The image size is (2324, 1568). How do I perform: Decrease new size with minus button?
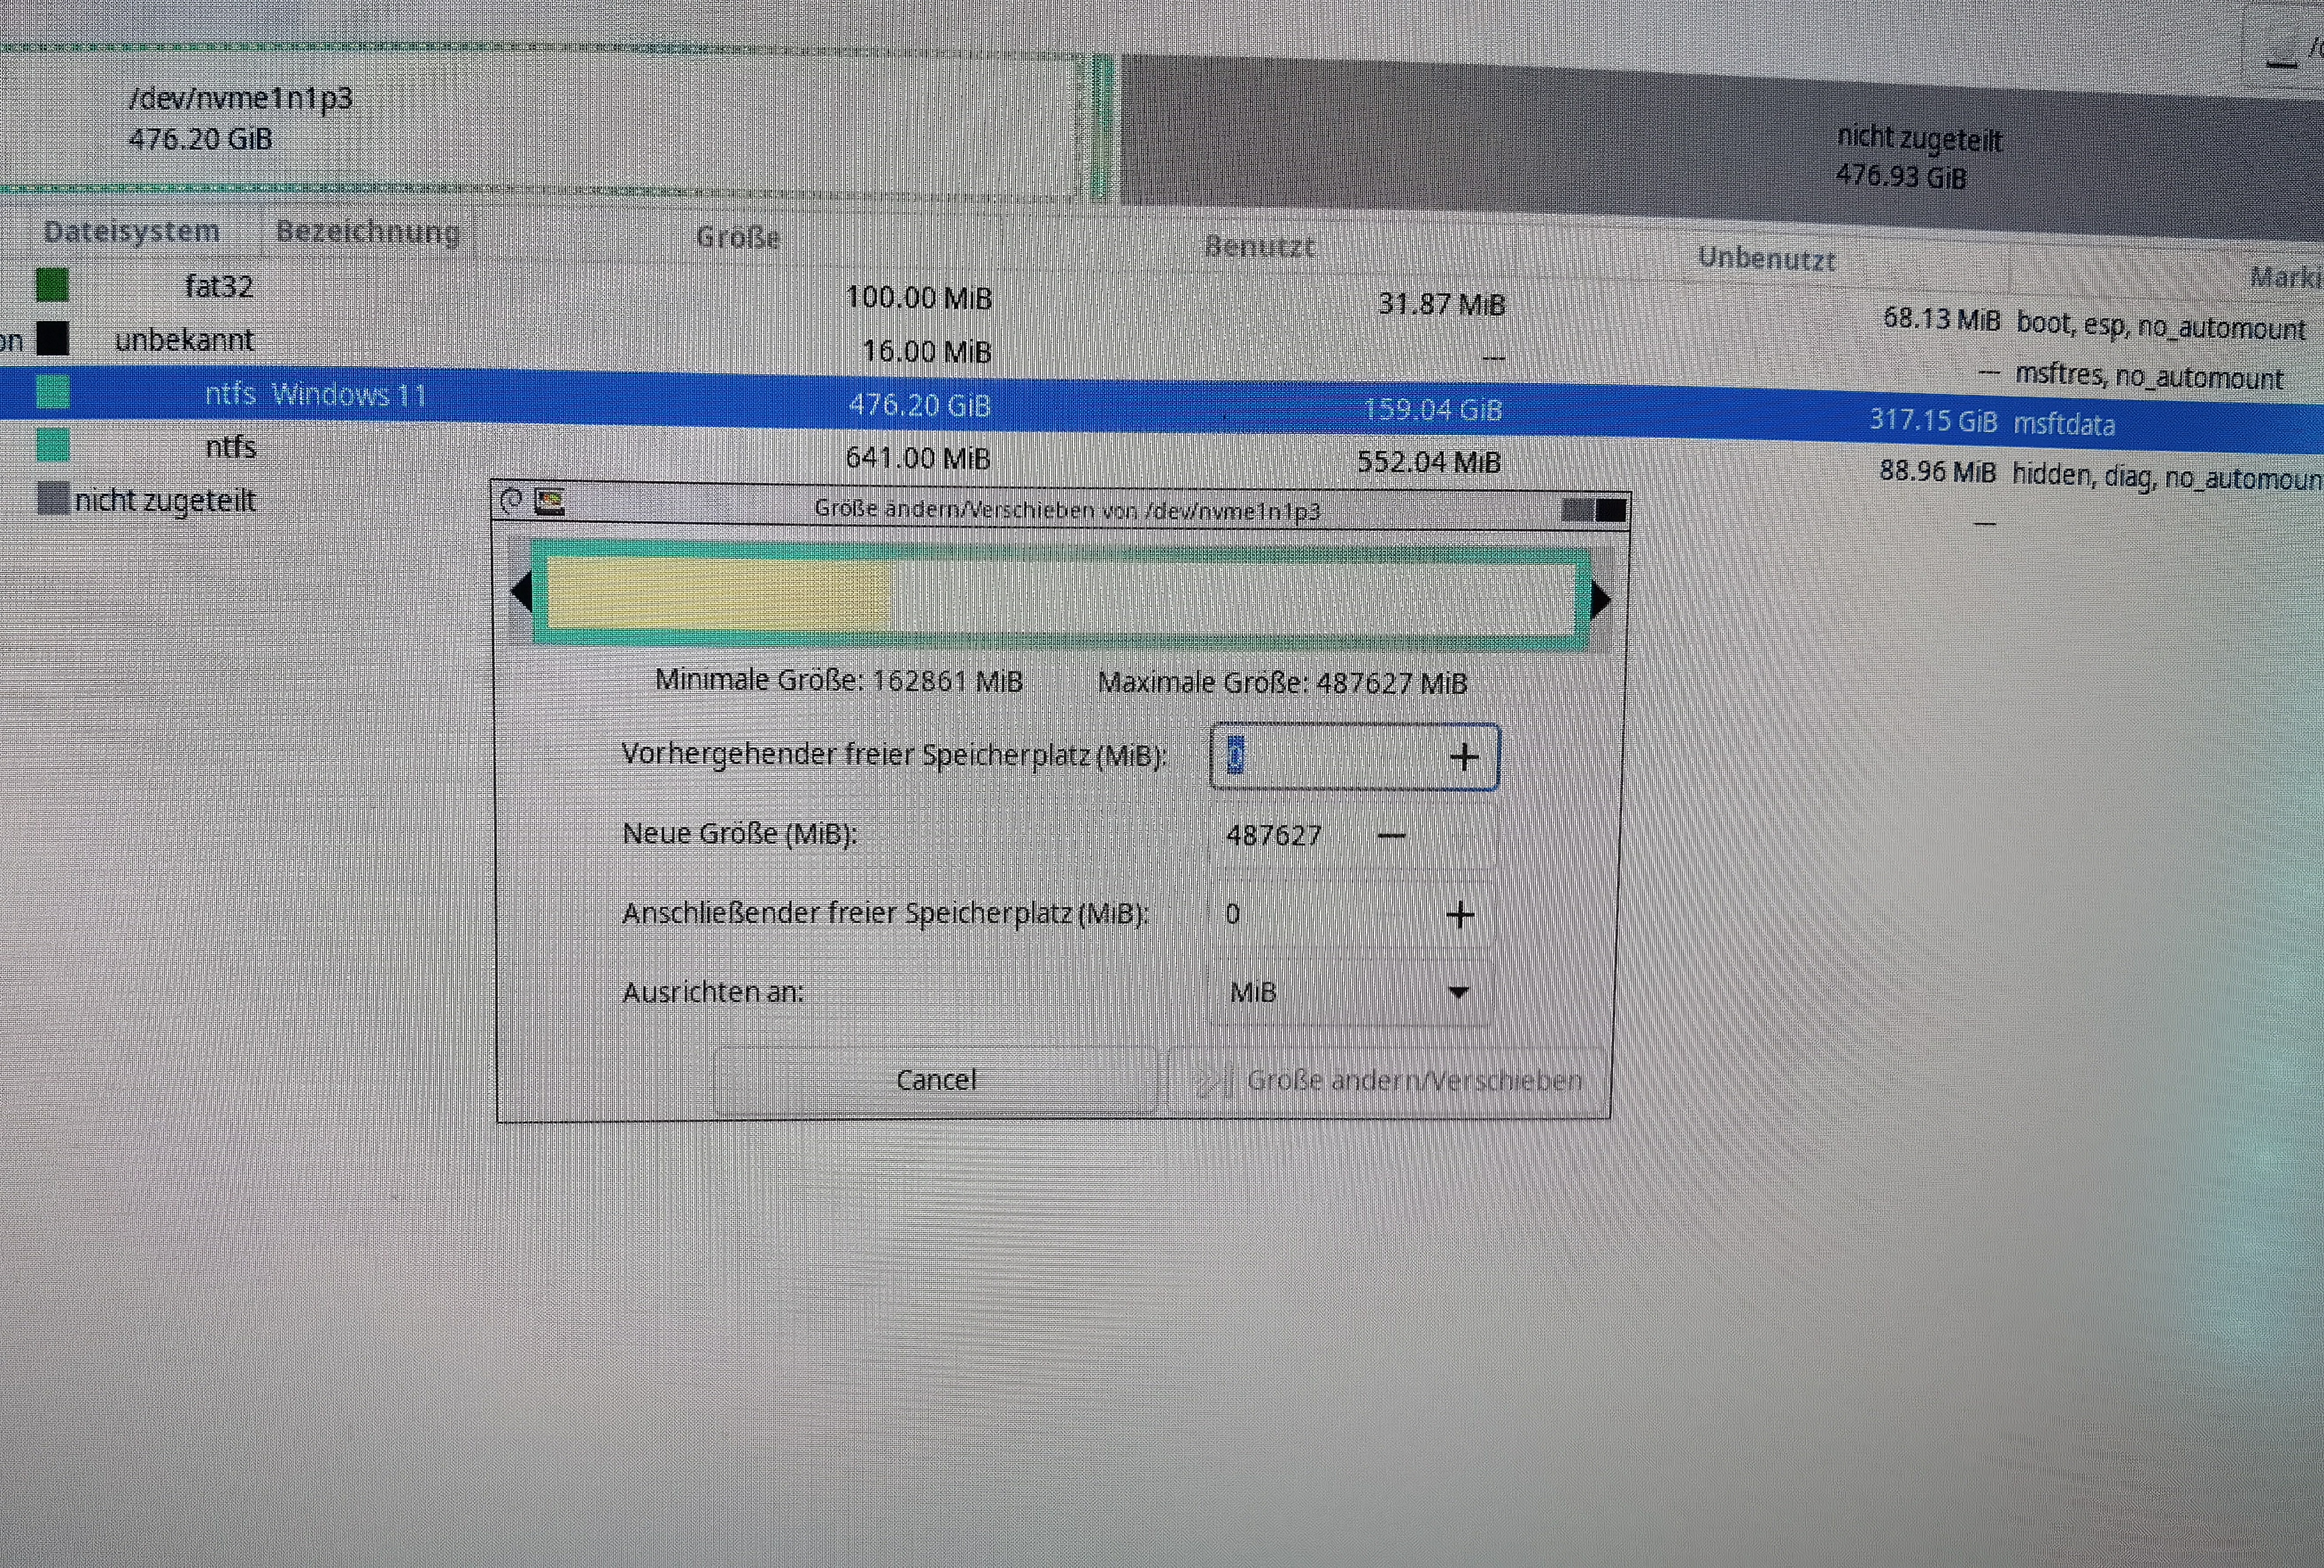pos(1391,835)
